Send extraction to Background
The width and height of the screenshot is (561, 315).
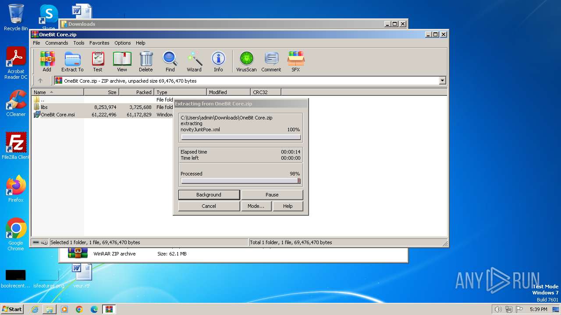click(209, 195)
